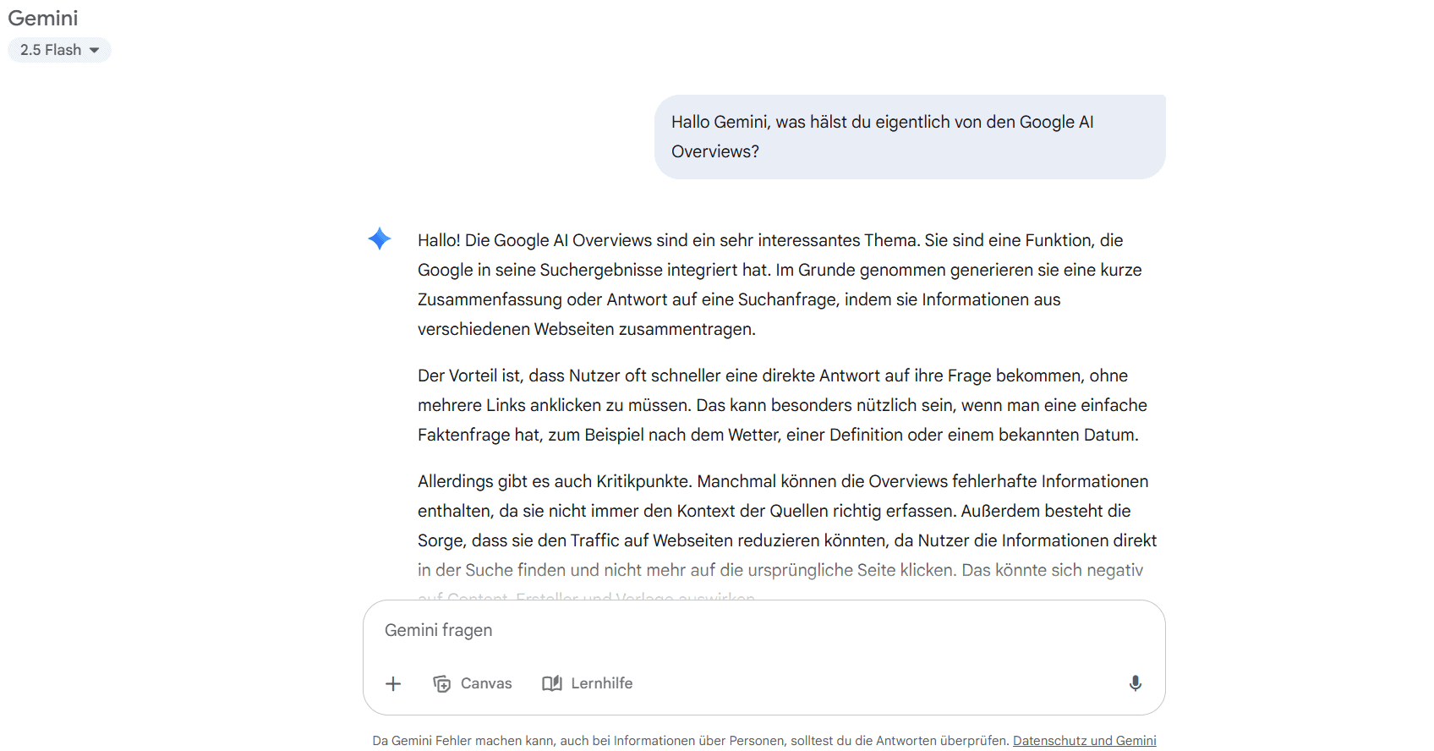Image resolution: width=1434 pixels, height=751 pixels.
Task: Click the greeting Hallo Gemini in user message
Action: click(x=719, y=123)
